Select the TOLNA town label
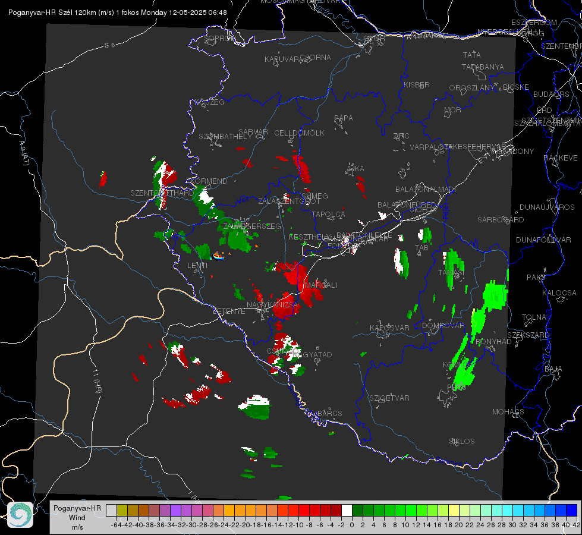The width and height of the screenshot is (582, 535). [534, 317]
